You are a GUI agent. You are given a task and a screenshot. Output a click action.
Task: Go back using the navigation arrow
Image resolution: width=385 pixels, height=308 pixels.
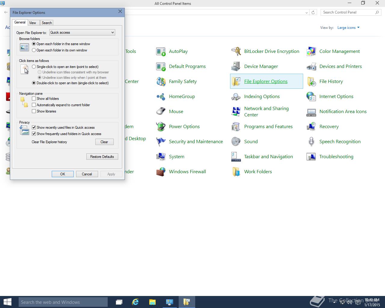pos(6,12)
